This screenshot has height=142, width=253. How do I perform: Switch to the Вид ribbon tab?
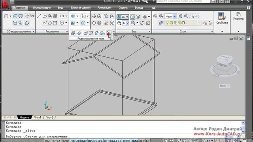coord(60,7)
